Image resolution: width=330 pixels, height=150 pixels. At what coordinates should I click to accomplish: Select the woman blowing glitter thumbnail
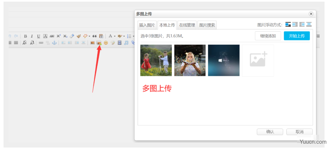click(190, 60)
